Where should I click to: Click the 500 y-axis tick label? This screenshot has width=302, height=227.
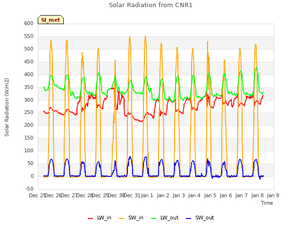click(x=29, y=49)
